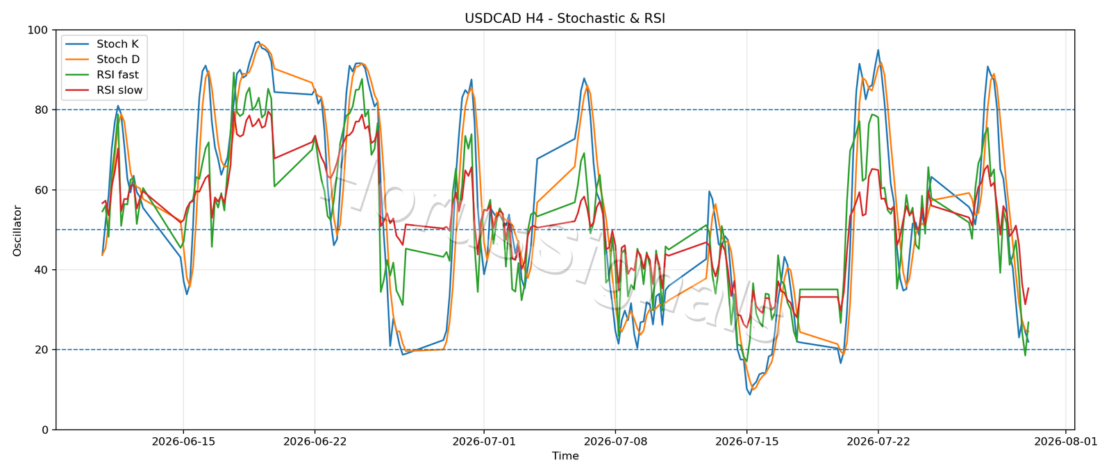1111x476 pixels.
Task: Click the 2026-07-22 date tick label
Action: (x=878, y=441)
